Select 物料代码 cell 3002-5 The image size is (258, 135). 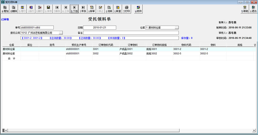[186, 53]
